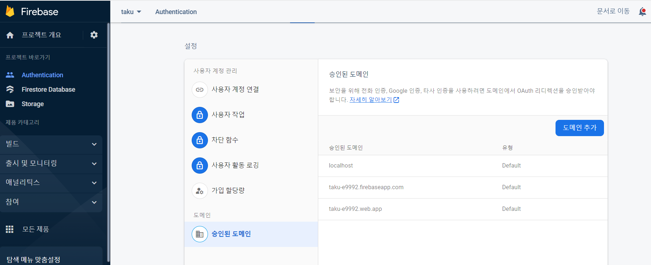
Task: Click the Authentication people icon in sidebar
Action: click(10, 75)
